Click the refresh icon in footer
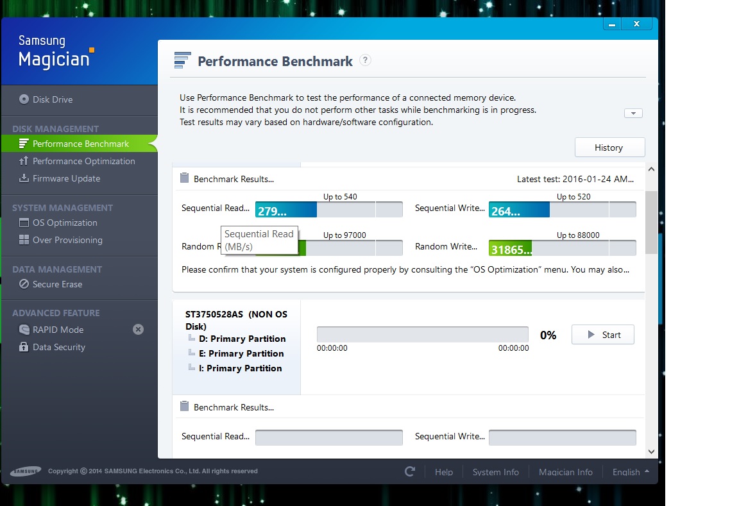739x506 pixels. pyautogui.click(x=410, y=471)
